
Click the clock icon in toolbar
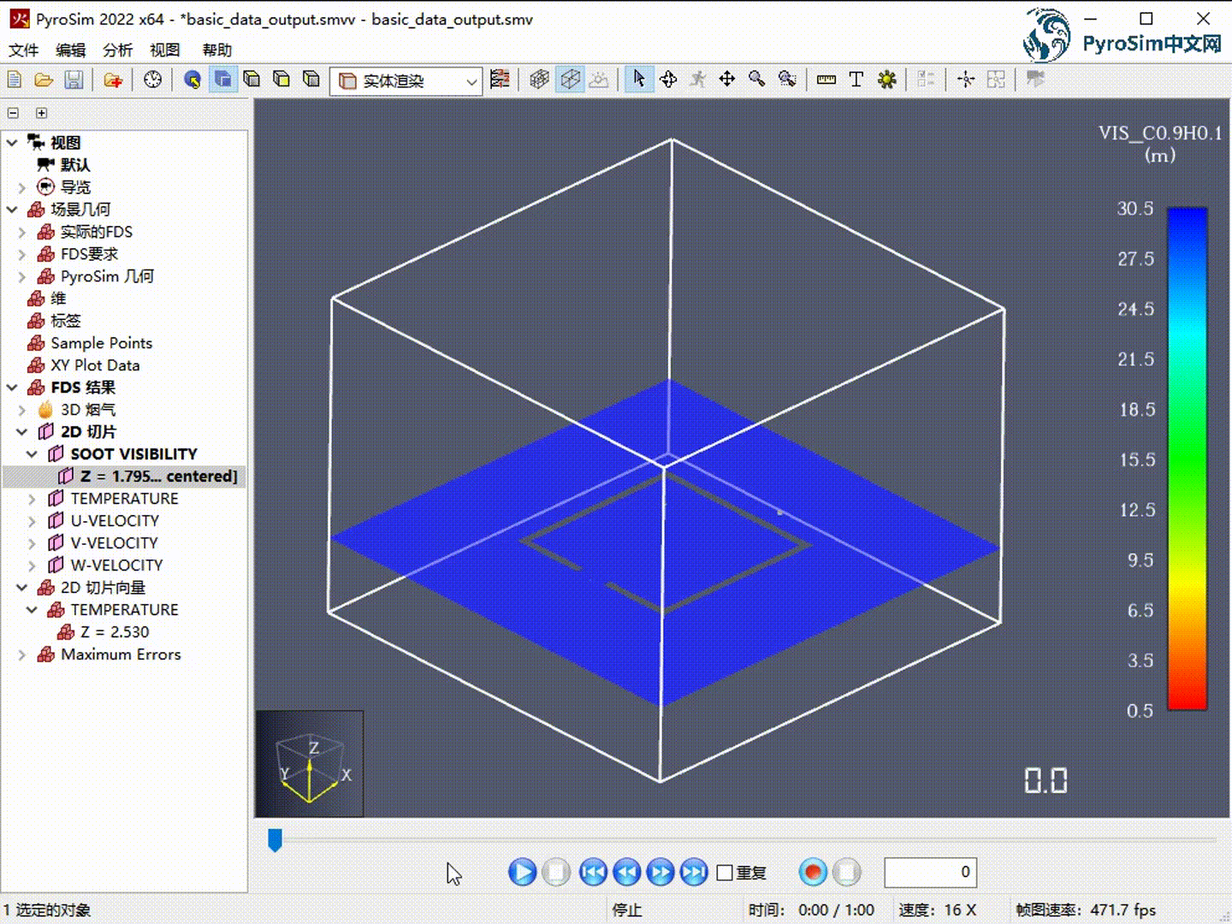click(153, 80)
